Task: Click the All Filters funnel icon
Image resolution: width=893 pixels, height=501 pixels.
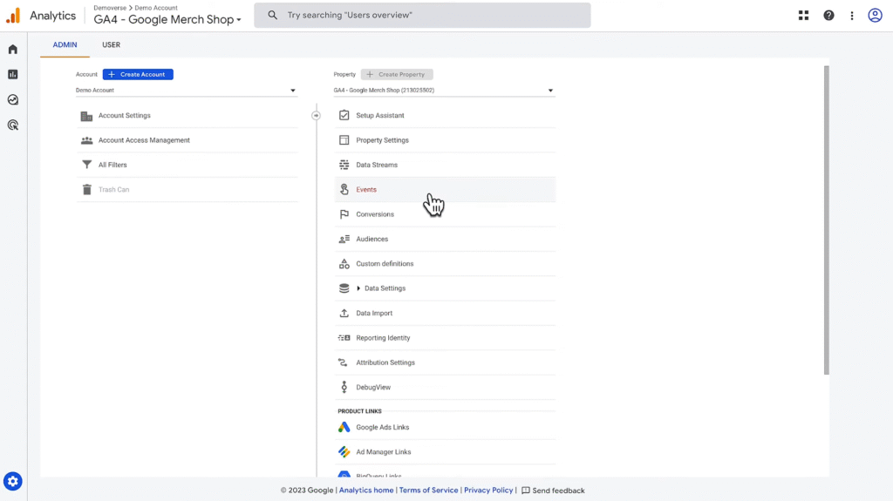Action: coord(86,165)
